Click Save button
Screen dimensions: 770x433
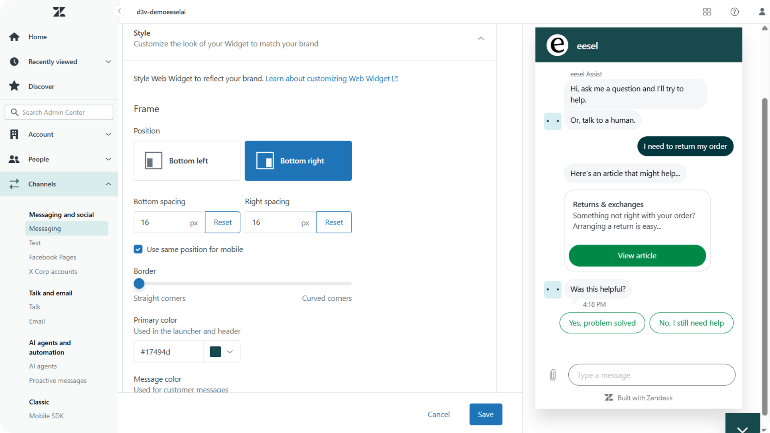(x=486, y=414)
